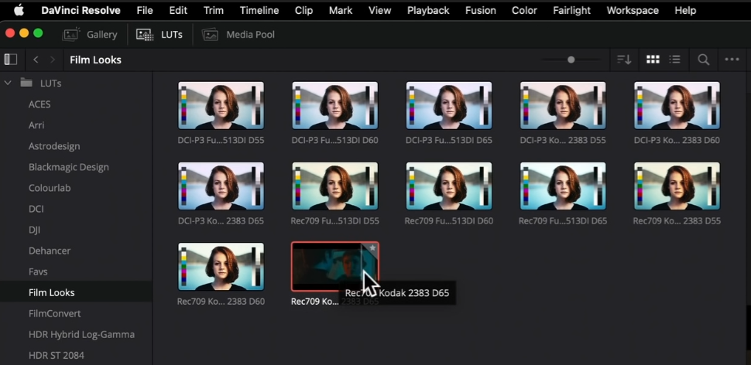
Task: Open the Clip menu
Action: tap(303, 10)
